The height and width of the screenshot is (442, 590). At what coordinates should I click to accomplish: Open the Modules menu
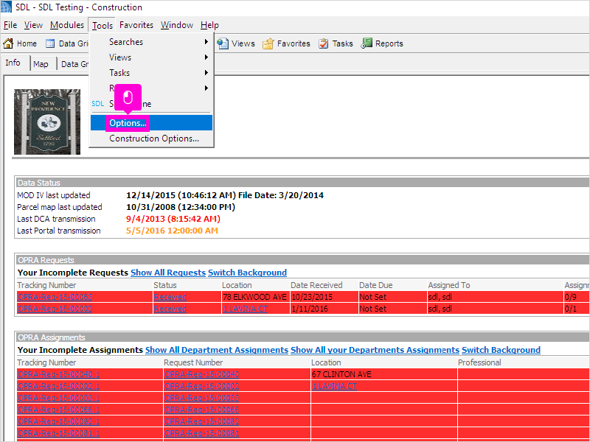tap(67, 25)
